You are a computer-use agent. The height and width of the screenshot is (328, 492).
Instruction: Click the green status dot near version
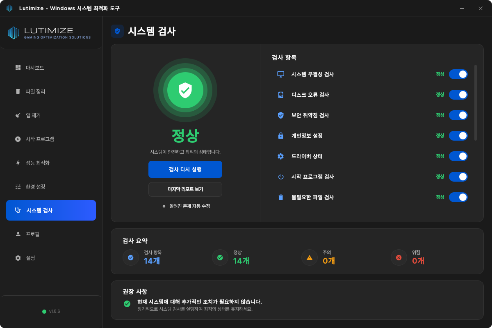(44, 312)
